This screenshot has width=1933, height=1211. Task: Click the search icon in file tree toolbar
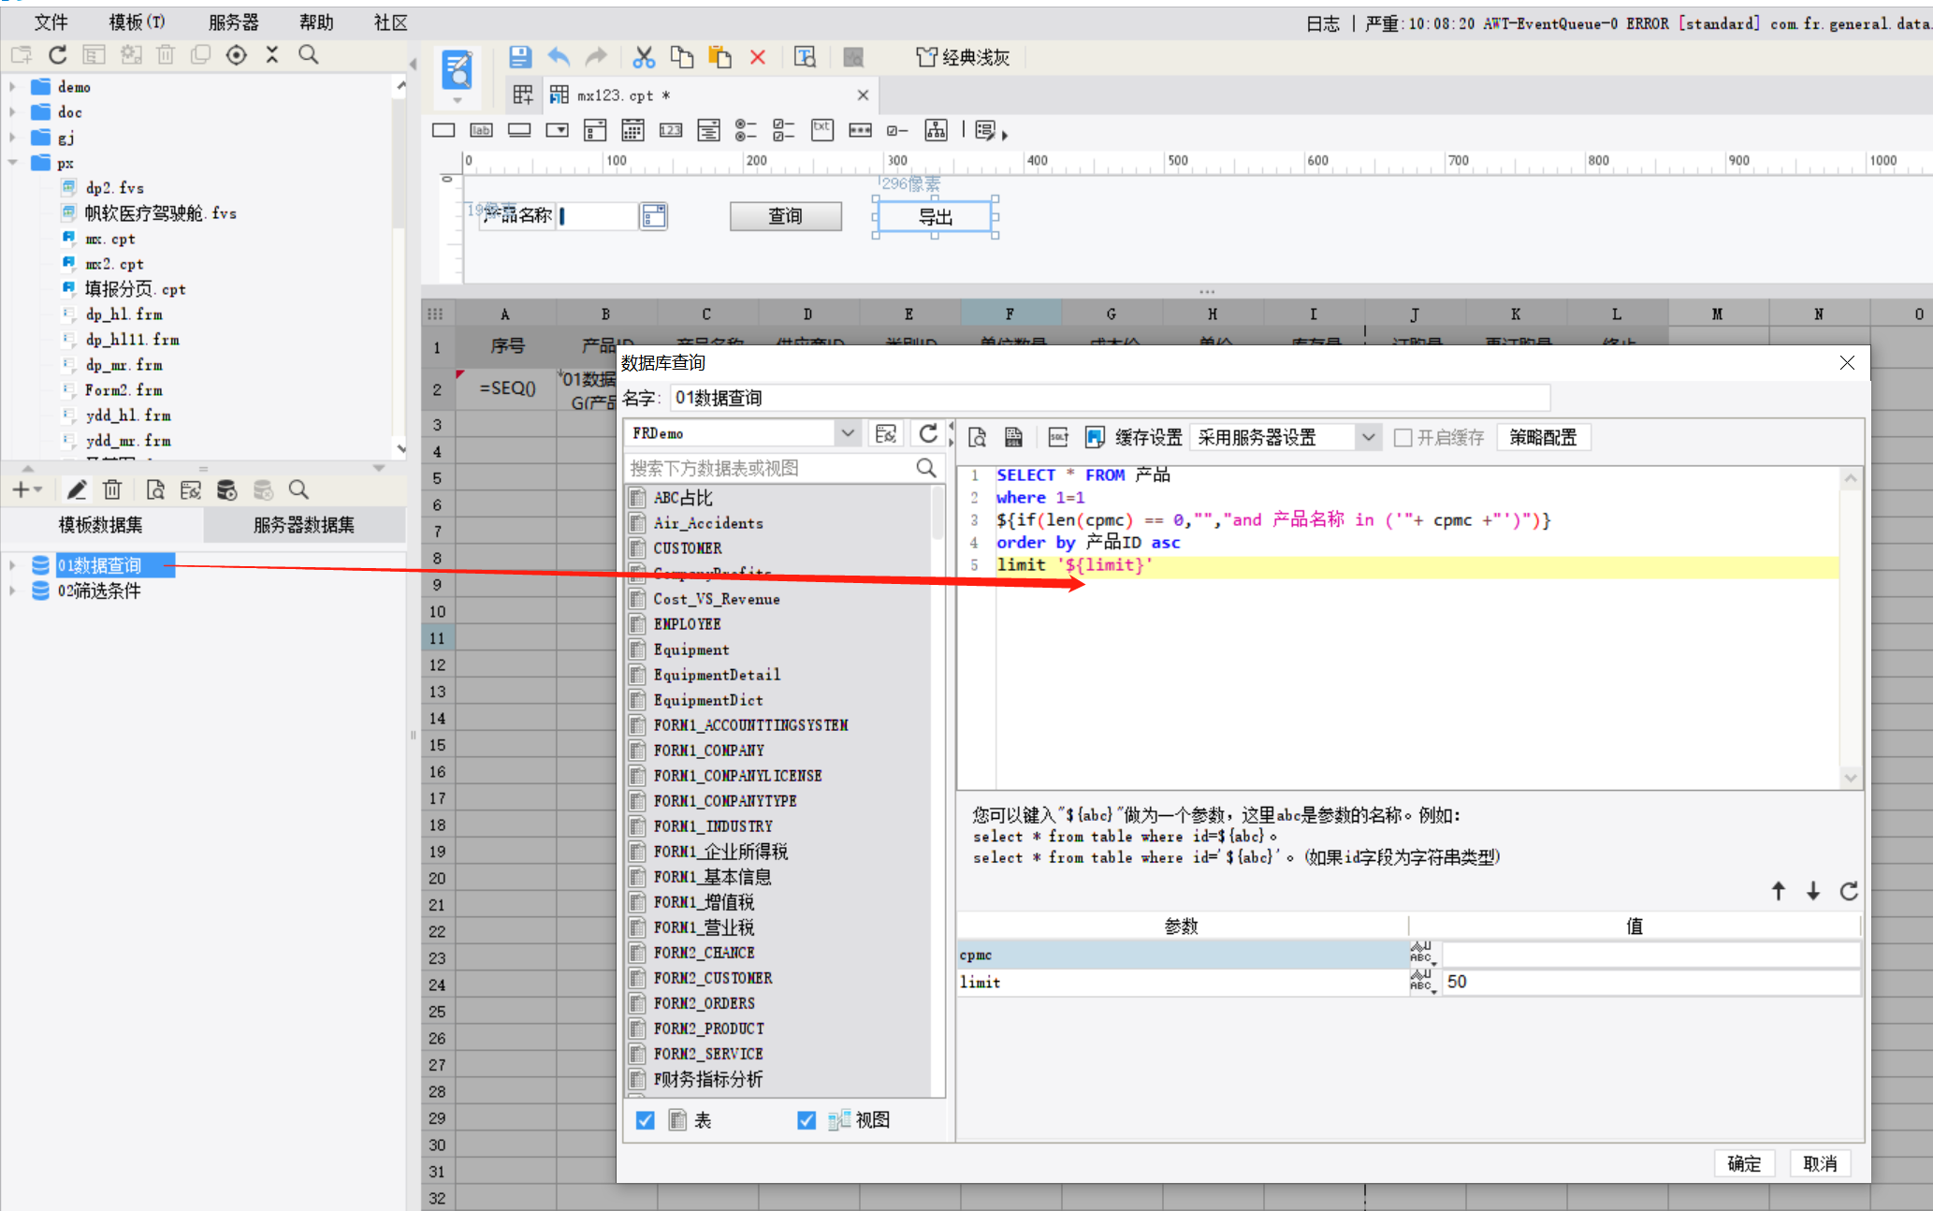click(308, 54)
